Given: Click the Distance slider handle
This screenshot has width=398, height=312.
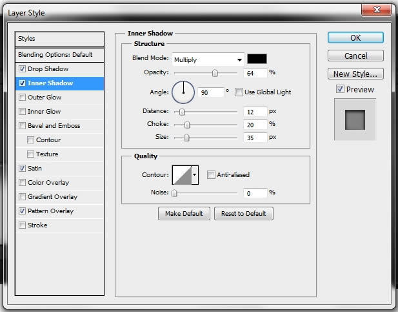Looking at the screenshot, I should pyautogui.click(x=182, y=112).
